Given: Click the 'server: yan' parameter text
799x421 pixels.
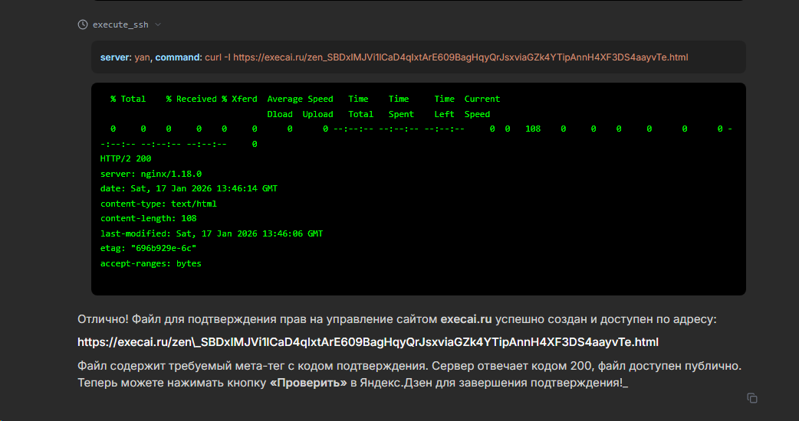Looking at the screenshot, I should point(125,57).
